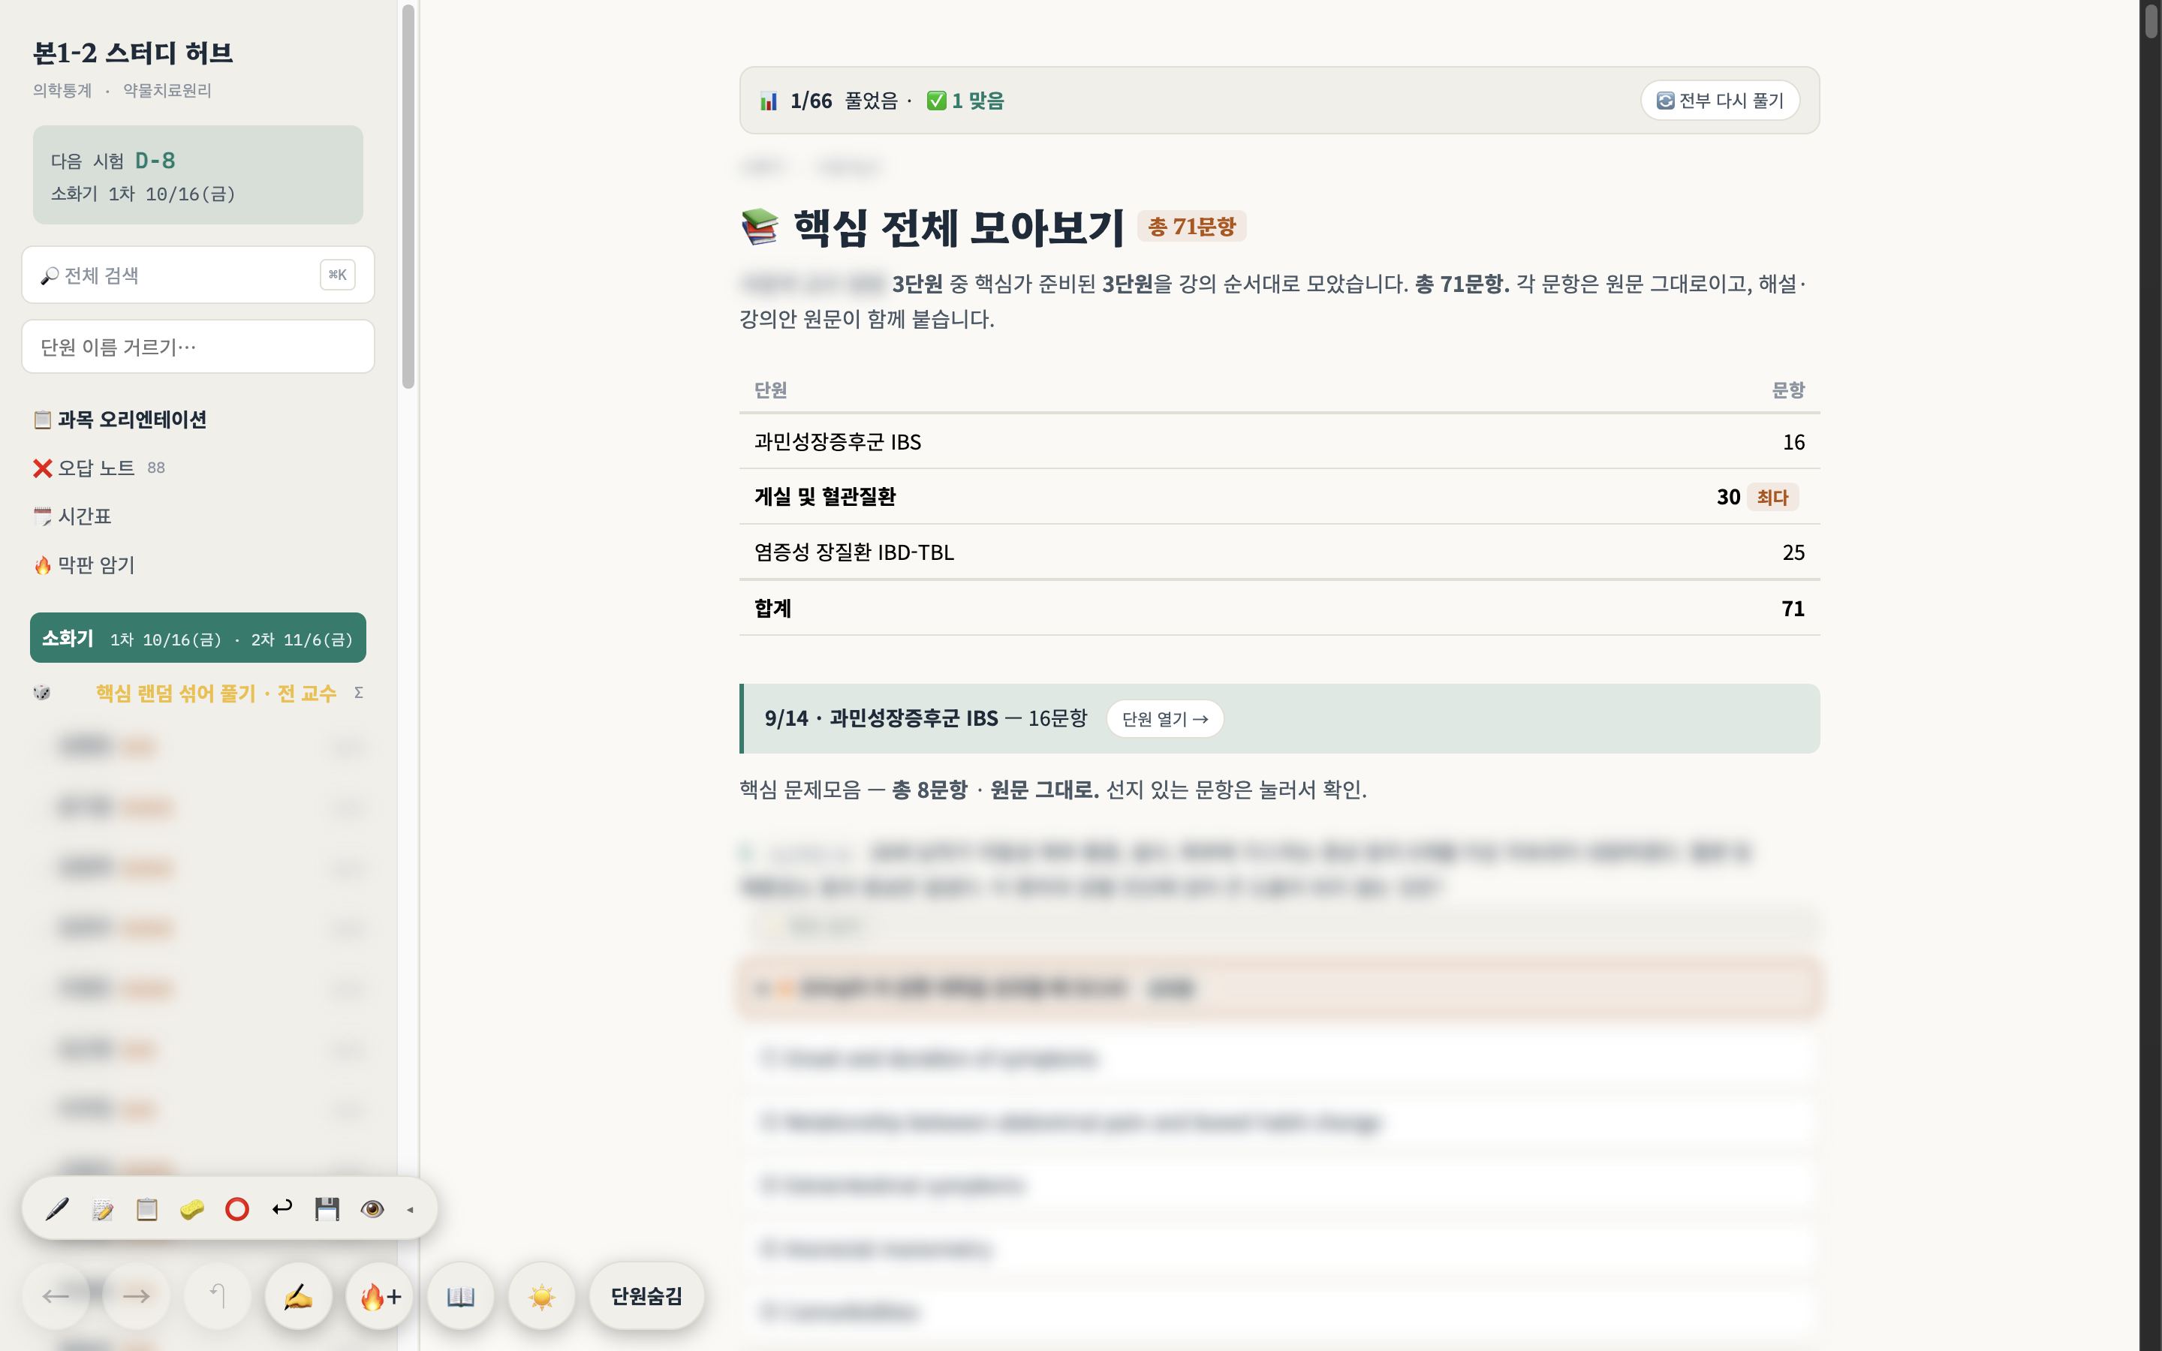The width and height of the screenshot is (2162, 1351).
Task: Click the 단원 이름 거르기 filter field
Action: [x=198, y=347]
